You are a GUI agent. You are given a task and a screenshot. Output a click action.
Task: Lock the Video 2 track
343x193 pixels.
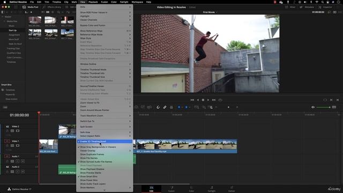tap(7, 131)
